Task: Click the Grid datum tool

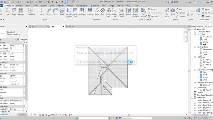Action: [x=190, y=15]
